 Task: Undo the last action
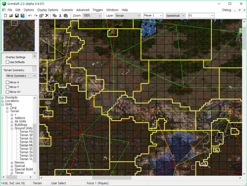pyautogui.click(x=30, y=15)
